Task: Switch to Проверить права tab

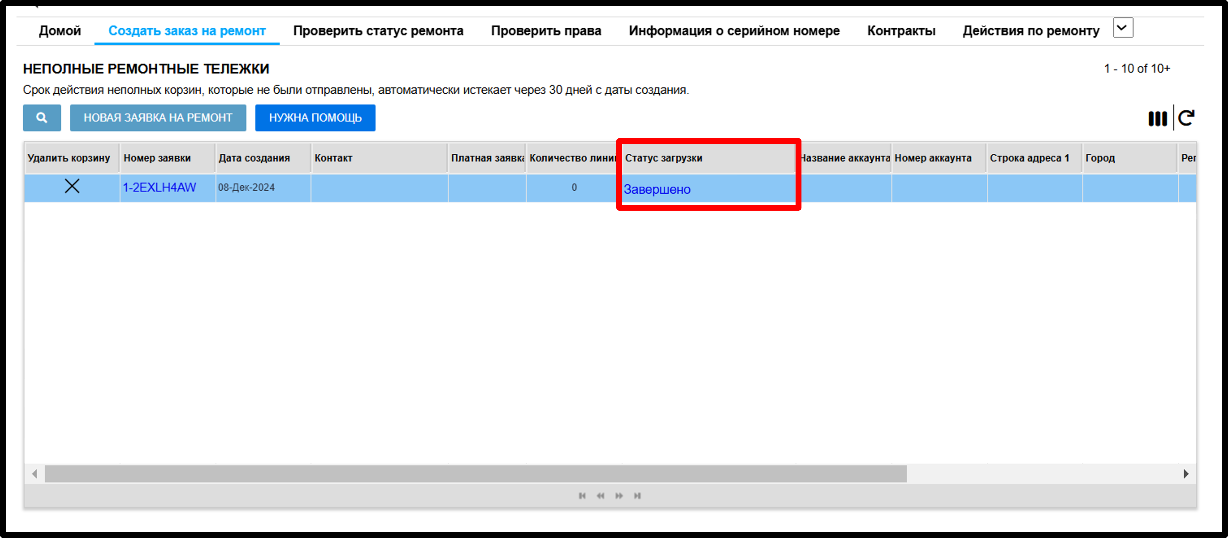Action: (546, 31)
